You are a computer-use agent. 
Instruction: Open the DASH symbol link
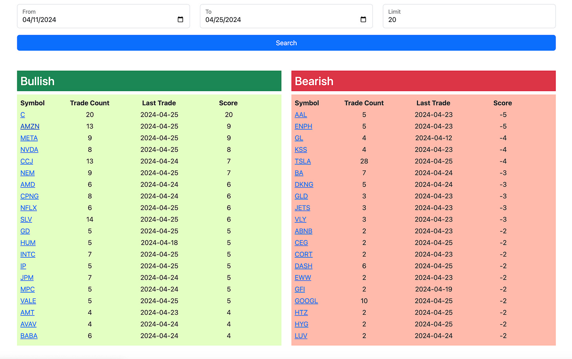pyautogui.click(x=304, y=266)
